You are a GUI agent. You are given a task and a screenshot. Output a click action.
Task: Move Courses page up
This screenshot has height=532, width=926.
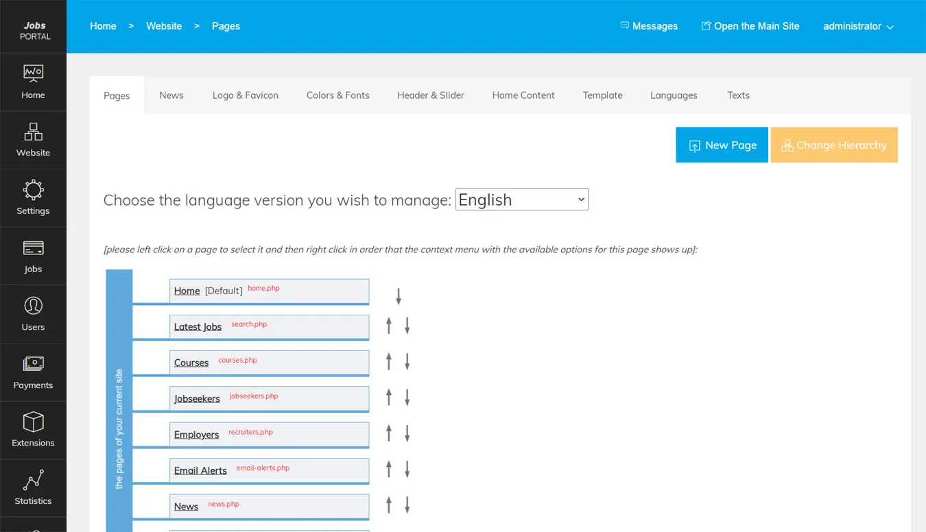coord(389,361)
